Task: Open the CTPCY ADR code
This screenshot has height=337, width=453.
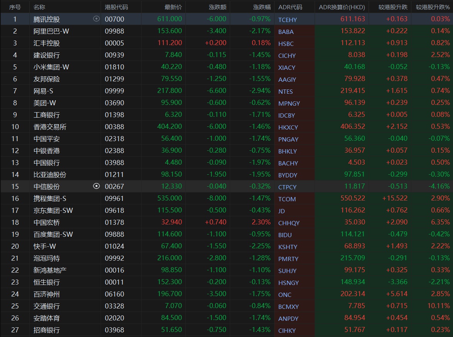Action: coord(288,187)
